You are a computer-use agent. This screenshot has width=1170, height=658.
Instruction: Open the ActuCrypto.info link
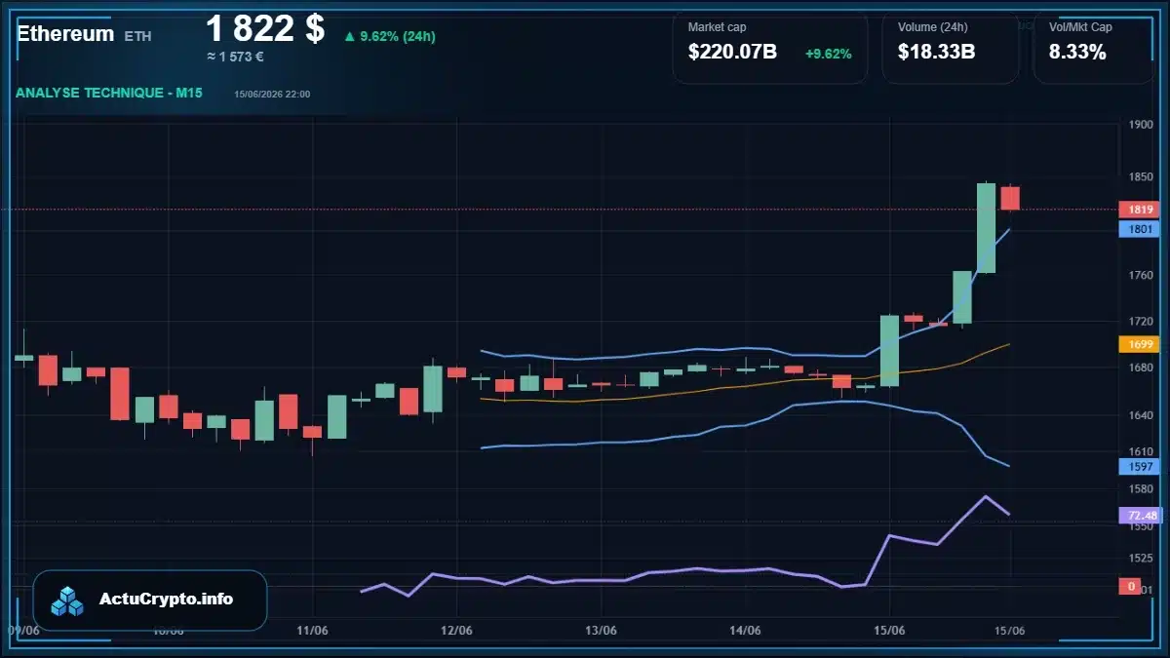167,600
